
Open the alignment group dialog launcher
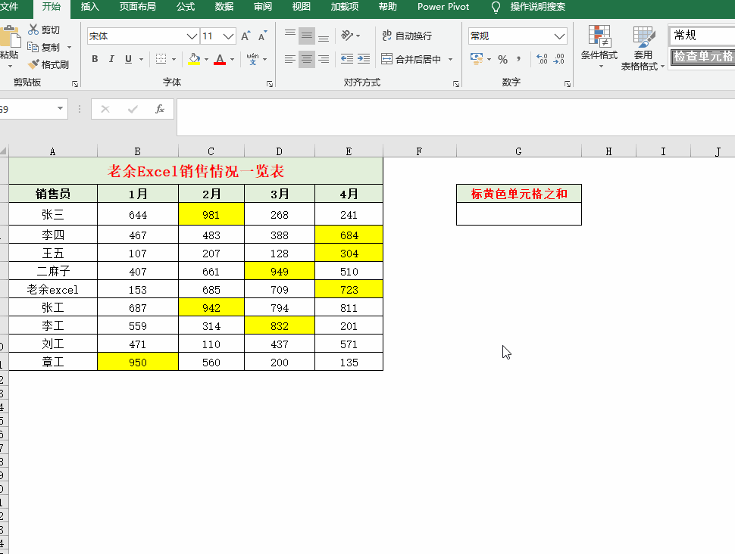456,84
